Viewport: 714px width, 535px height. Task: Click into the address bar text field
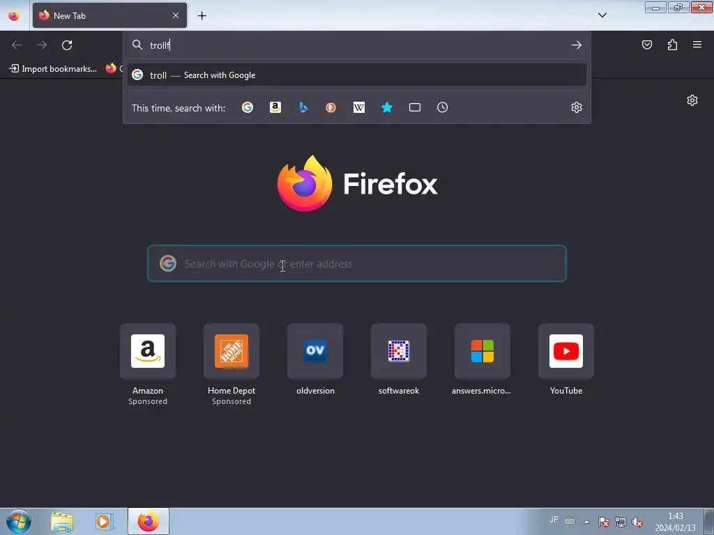(357, 45)
